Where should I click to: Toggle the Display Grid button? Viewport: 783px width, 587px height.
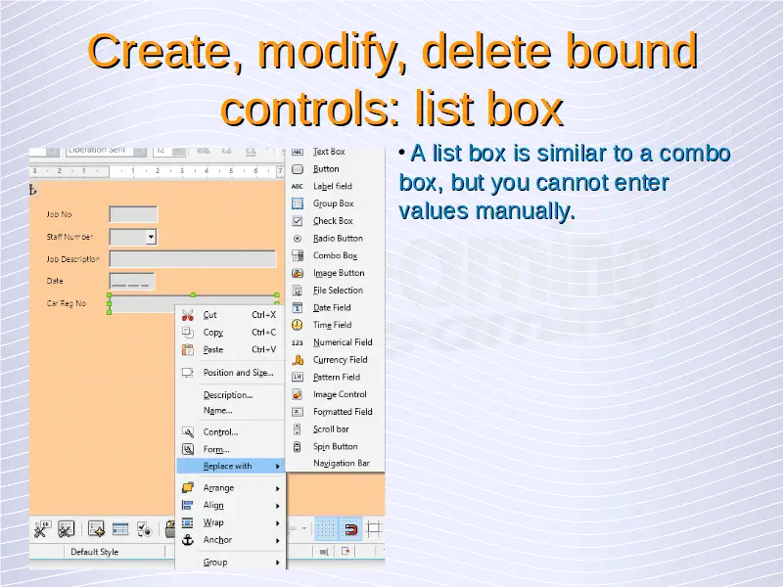click(326, 528)
